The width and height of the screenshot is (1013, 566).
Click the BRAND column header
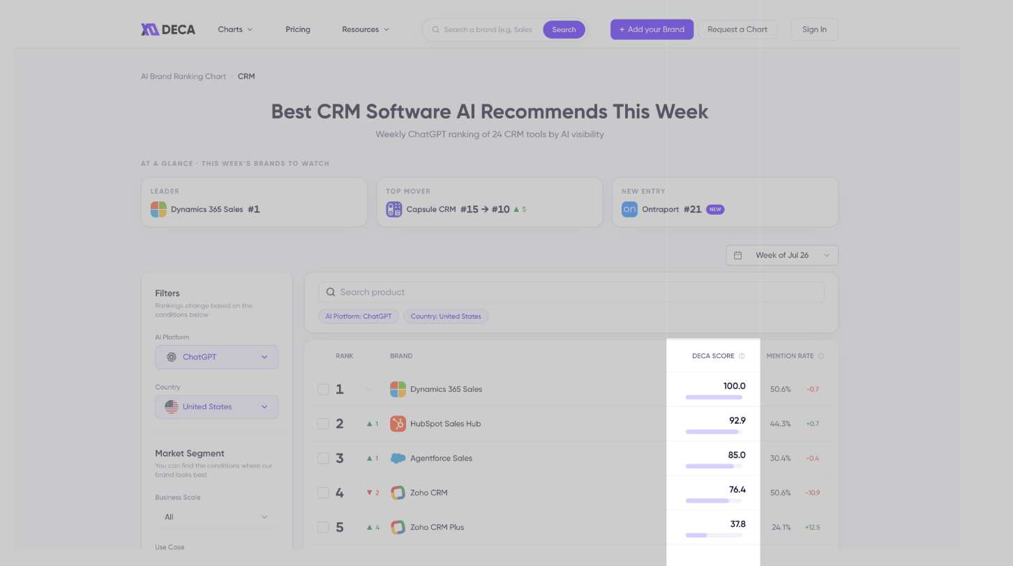click(401, 356)
